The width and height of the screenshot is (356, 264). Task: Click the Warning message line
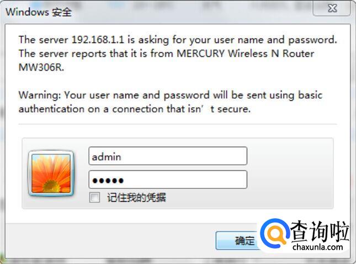point(171,95)
